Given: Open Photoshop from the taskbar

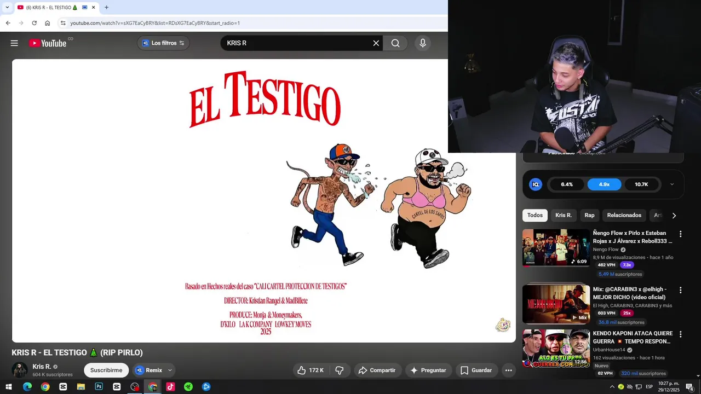Looking at the screenshot, I should pos(99,387).
